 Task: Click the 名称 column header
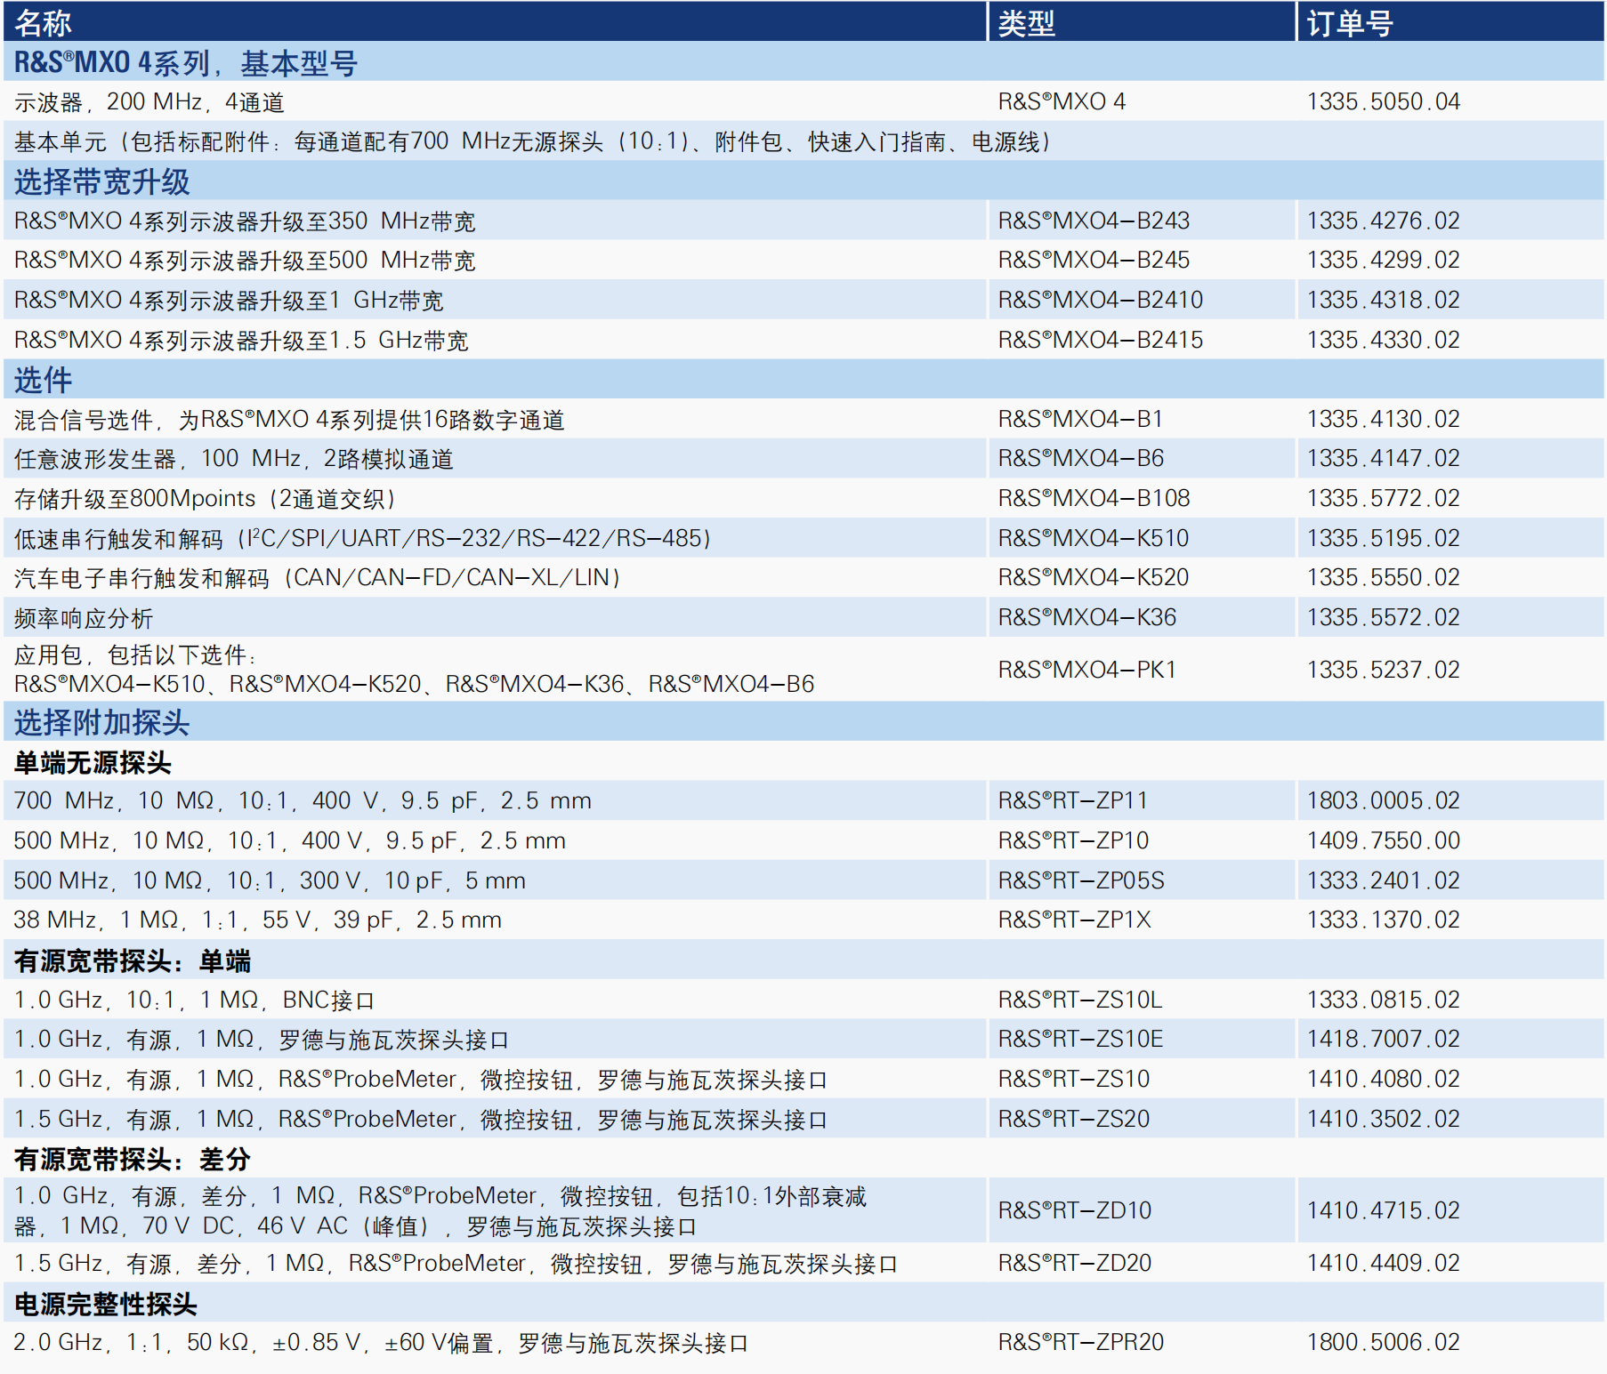43,22
